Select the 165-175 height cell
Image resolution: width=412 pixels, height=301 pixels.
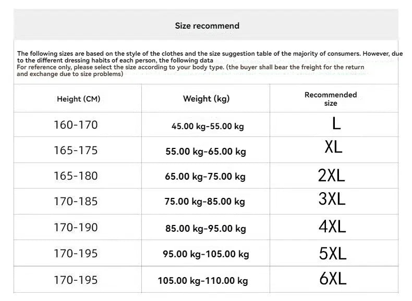[x=76, y=150]
